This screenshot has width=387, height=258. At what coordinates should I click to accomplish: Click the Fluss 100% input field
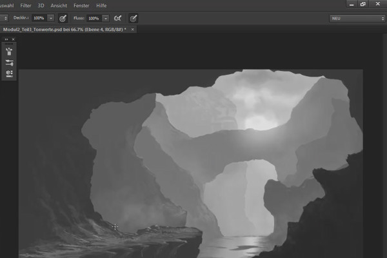(94, 18)
